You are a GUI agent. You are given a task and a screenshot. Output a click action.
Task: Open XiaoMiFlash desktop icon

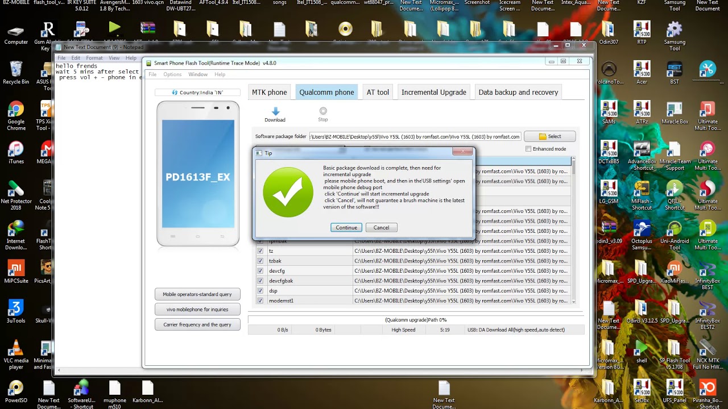(x=675, y=272)
